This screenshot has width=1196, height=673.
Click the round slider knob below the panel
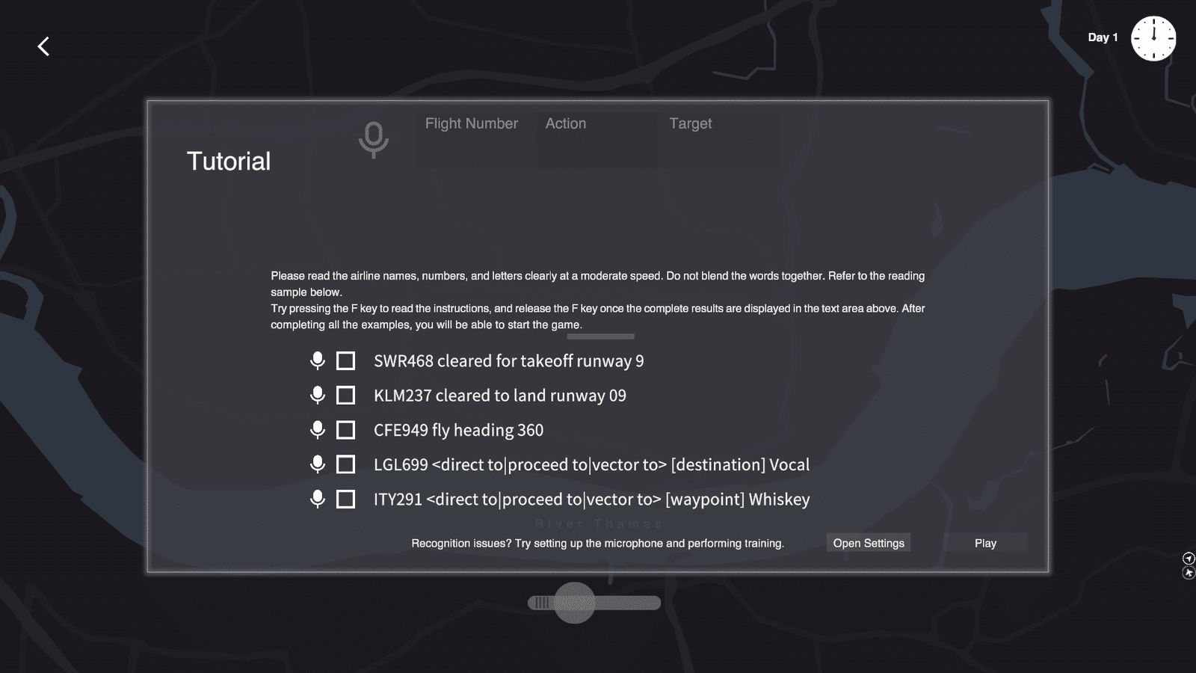pyautogui.click(x=574, y=603)
